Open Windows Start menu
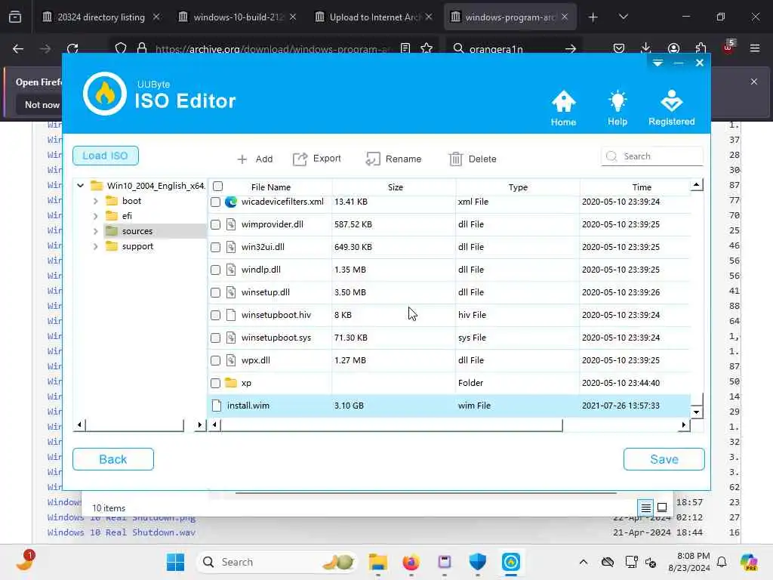This screenshot has height=580, width=773. (175, 562)
